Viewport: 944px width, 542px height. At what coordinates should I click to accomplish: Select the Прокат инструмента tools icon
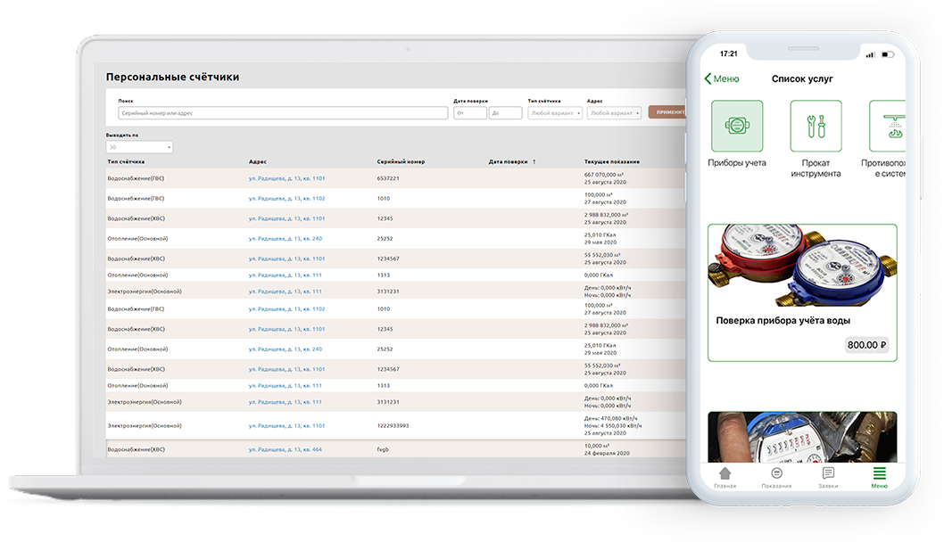816,126
